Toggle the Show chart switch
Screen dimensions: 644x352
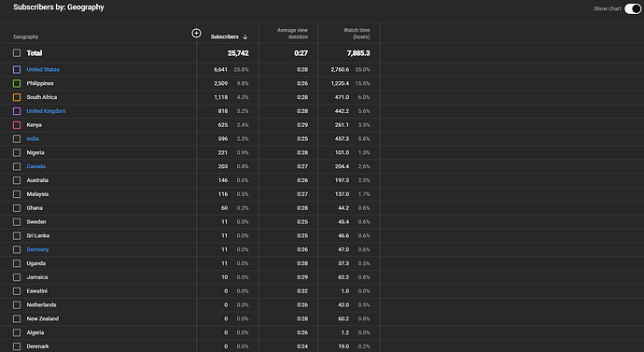[x=633, y=8]
